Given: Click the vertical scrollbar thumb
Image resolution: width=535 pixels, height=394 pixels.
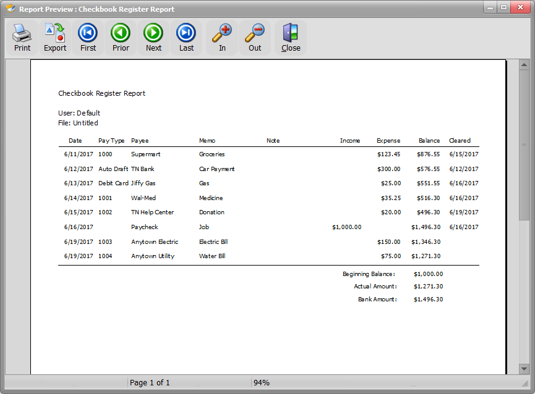Looking at the screenshot, I should point(524,146).
